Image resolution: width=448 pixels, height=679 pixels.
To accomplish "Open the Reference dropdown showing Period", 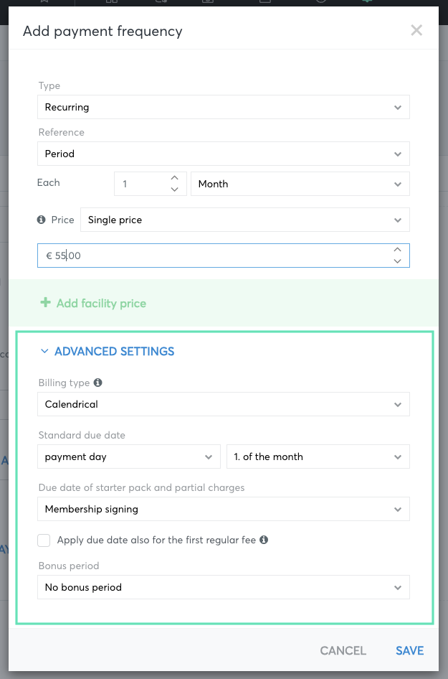I will point(224,154).
